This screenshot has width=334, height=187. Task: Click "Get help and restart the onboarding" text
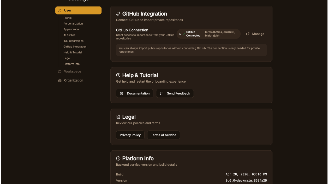tap(151, 82)
